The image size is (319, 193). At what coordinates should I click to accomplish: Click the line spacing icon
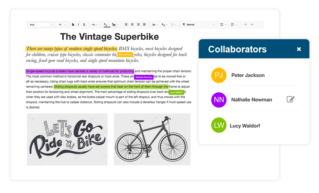tap(154, 25)
